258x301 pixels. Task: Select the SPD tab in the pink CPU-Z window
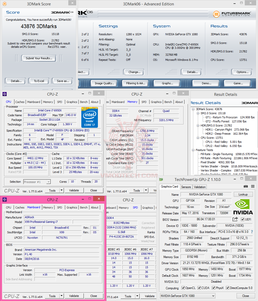coord(60,207)
